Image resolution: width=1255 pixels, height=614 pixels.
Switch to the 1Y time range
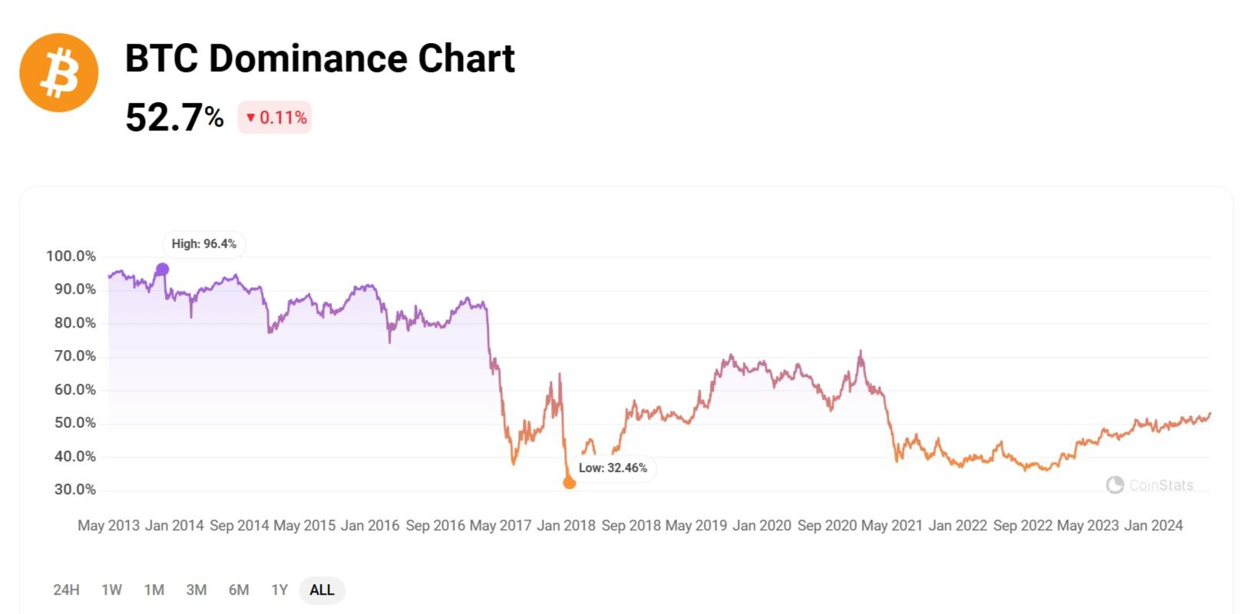tap(279, 590)
